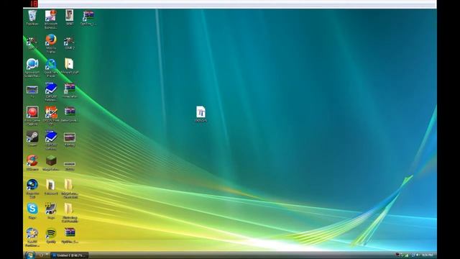Screen dimensions: 460x259
Task: Launch the EPSON Print CD shortcut
Action: pos(51,116)
